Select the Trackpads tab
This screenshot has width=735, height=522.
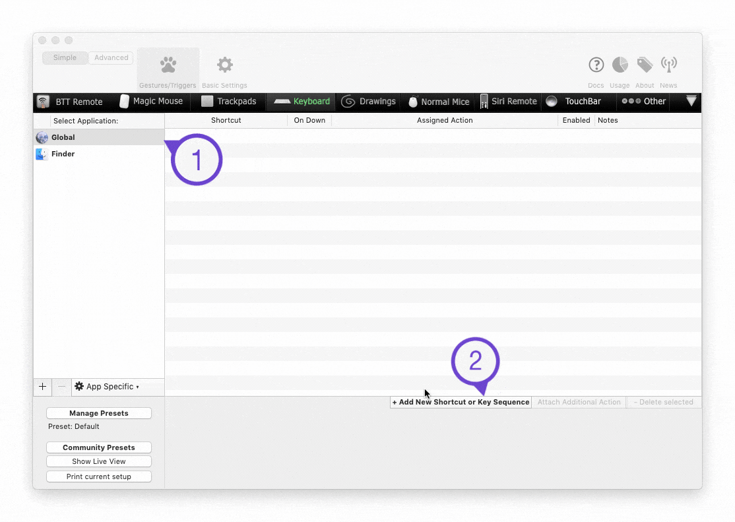point(229,102)
